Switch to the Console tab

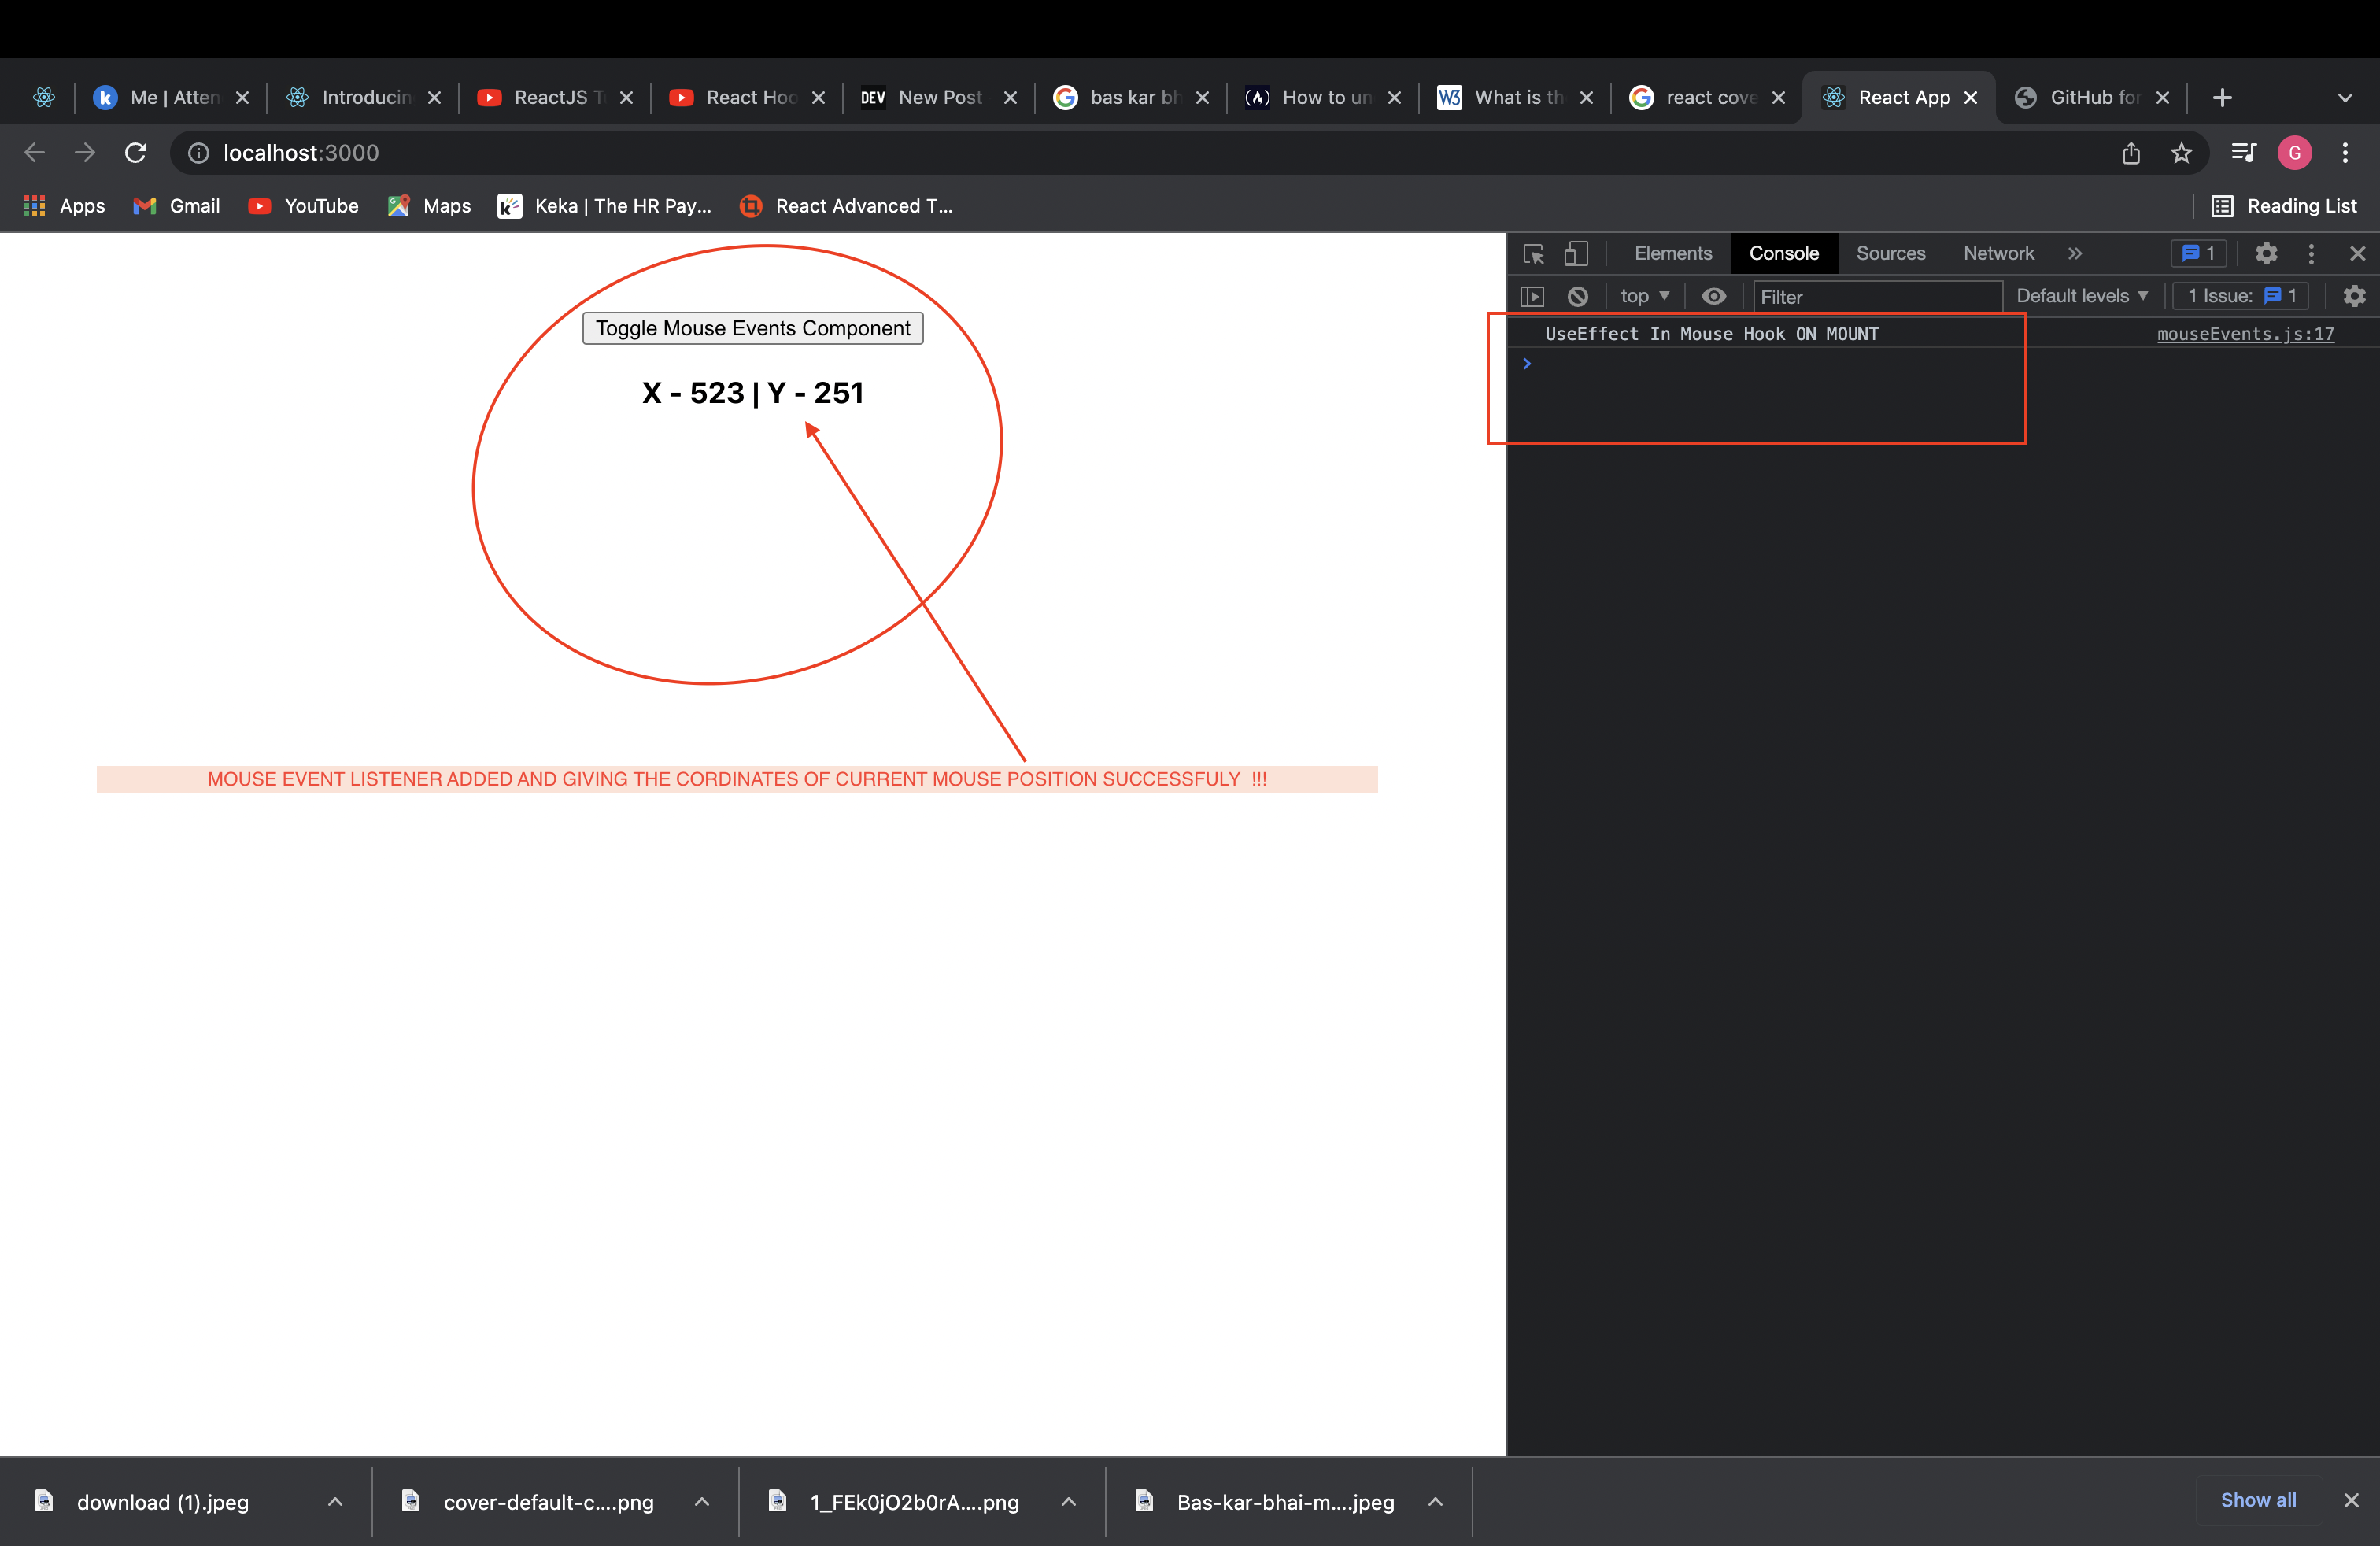click(x=1784, y=254)
